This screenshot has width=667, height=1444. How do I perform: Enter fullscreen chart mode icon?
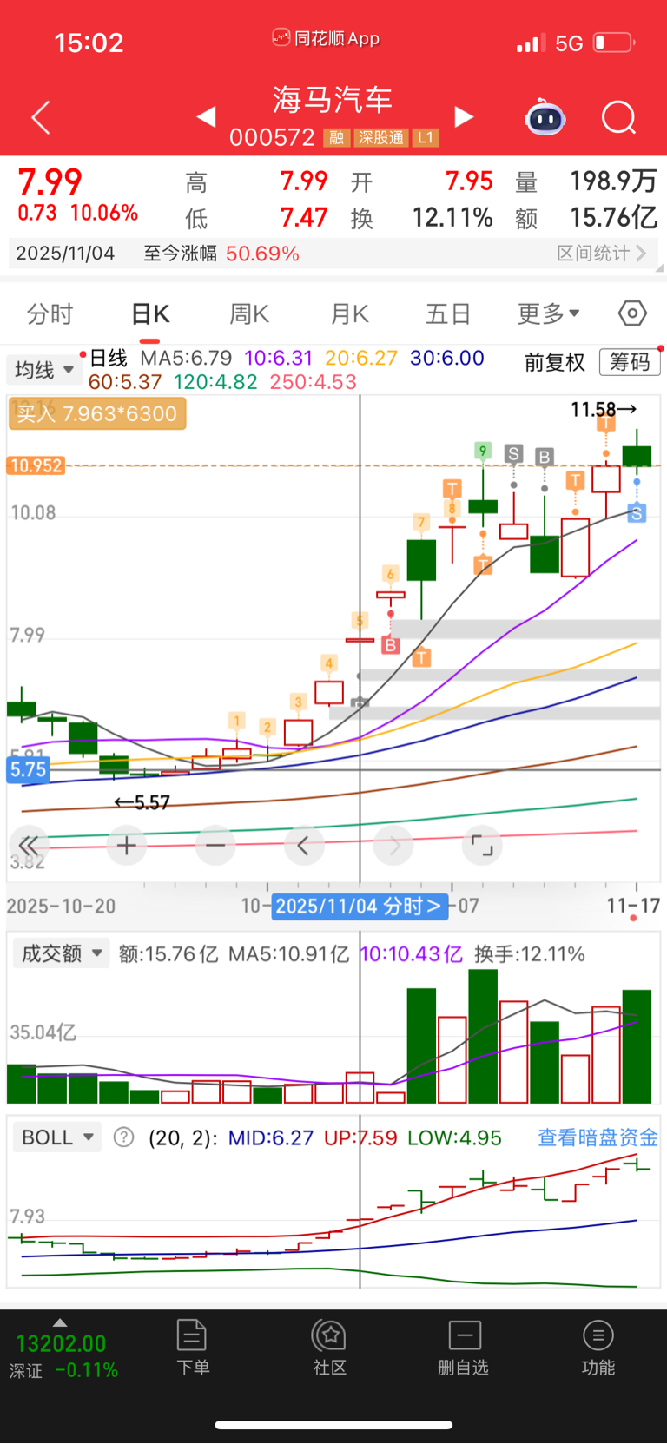coord(482,845)
